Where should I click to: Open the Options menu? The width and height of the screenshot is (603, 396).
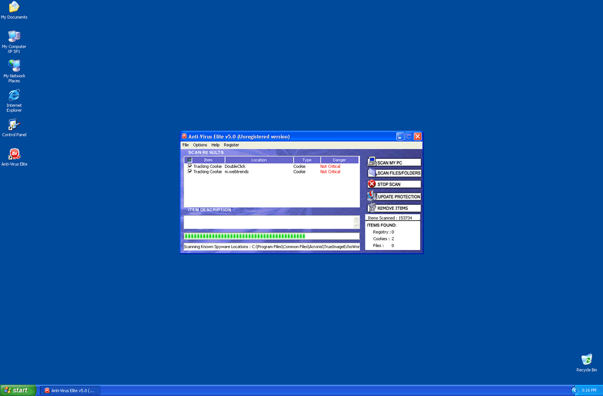[200, 145]
